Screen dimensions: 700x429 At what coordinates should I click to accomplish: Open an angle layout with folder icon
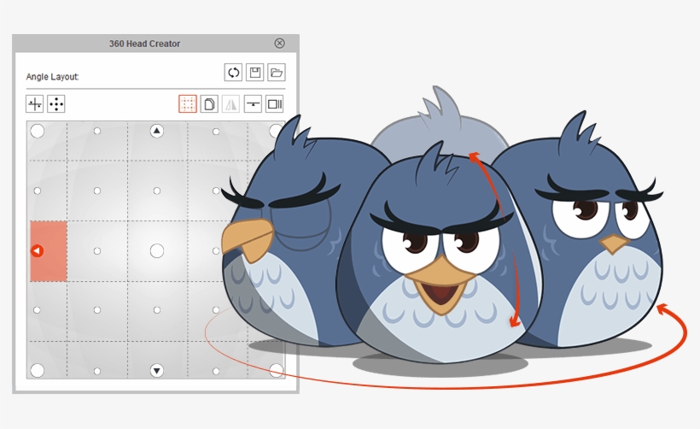tap(277, 73)
